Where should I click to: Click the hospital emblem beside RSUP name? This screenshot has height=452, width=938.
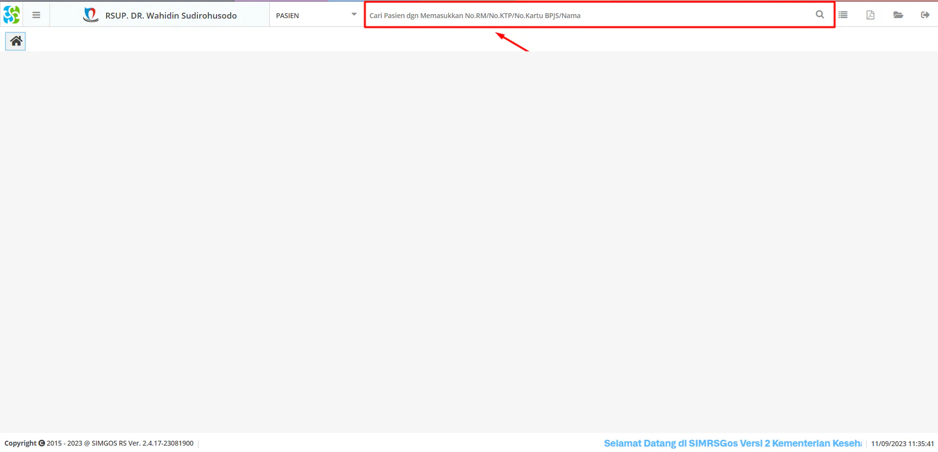pyautogui.click(x=90, y=15)
